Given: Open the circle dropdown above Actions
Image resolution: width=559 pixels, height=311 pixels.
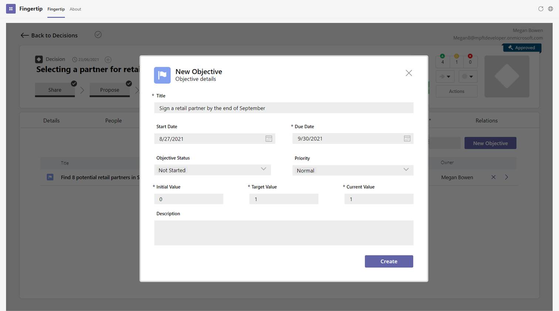Looking at the screenshot, I should 468,76.
